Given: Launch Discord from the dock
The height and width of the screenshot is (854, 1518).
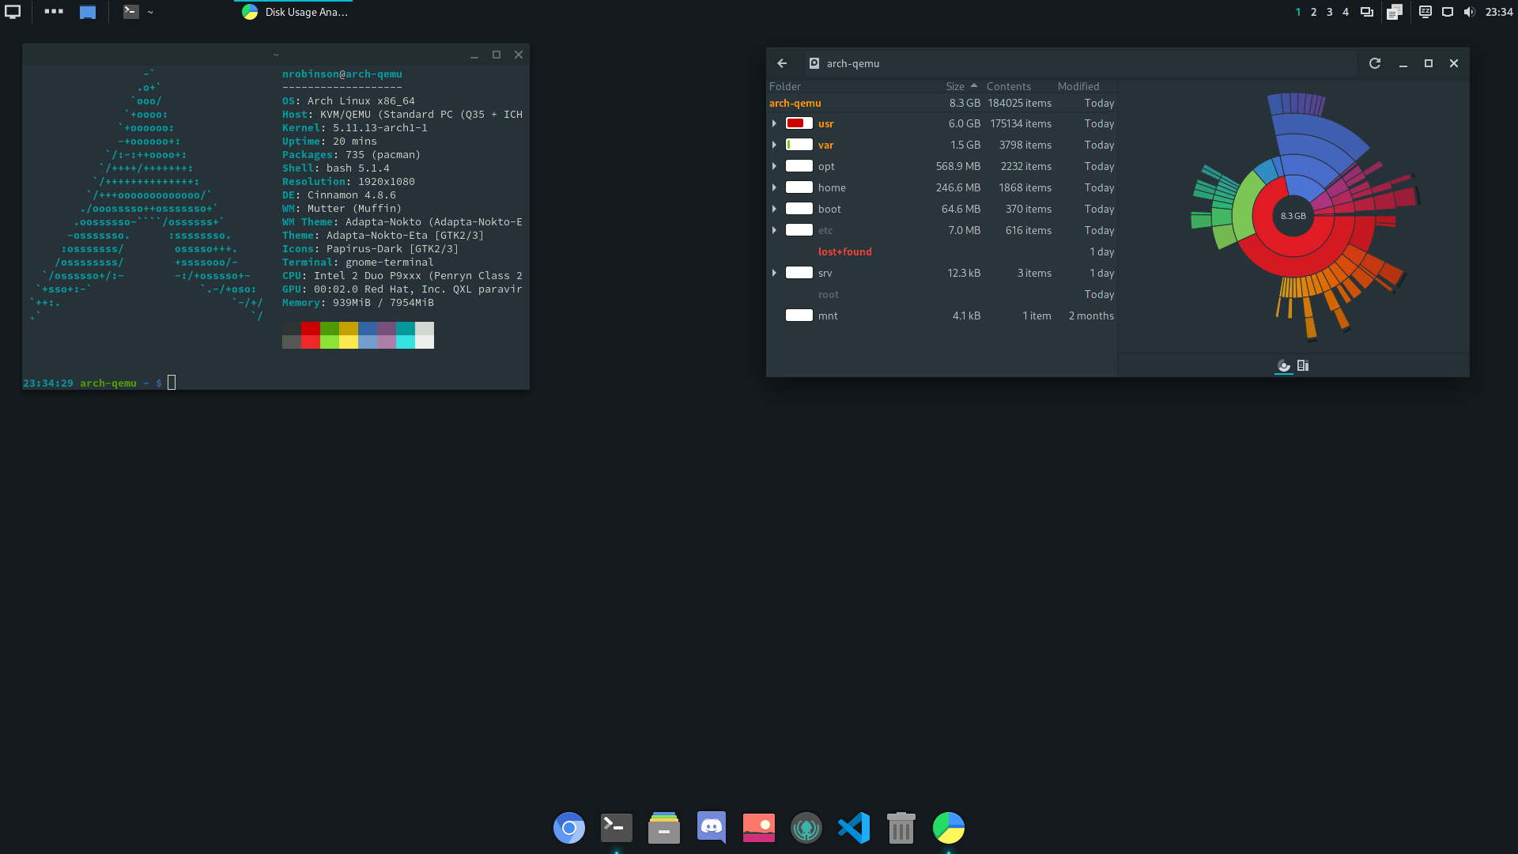Looking at the screenshot, I should click(711, 828).
